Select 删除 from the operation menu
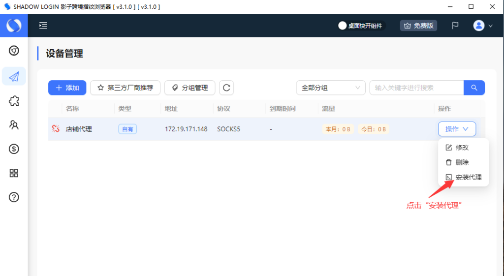Screen dimensions: 504x276 [462, 162]
